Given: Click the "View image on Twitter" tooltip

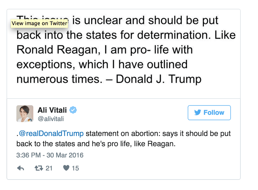Looking at the screenshot, I should click(39, 23).
